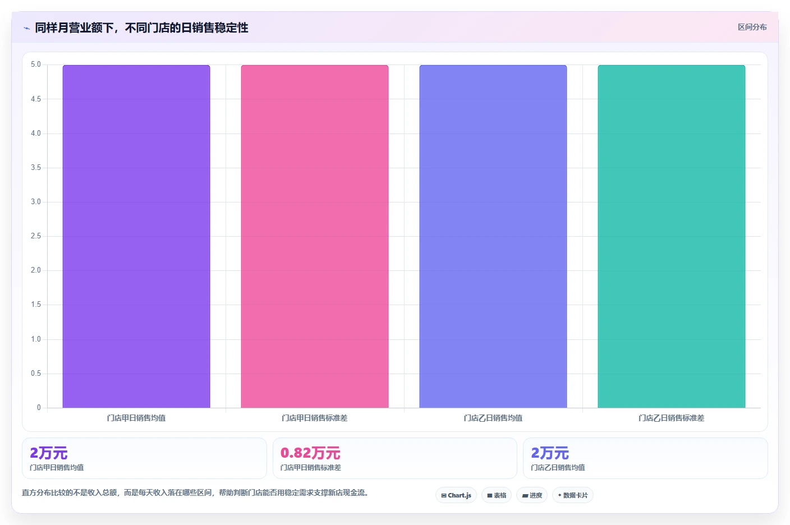Viewport: 790px width, 525px height.
Task: Select the teal 门店乙日销售标准差 bar
Action: [x=672, y=236]
